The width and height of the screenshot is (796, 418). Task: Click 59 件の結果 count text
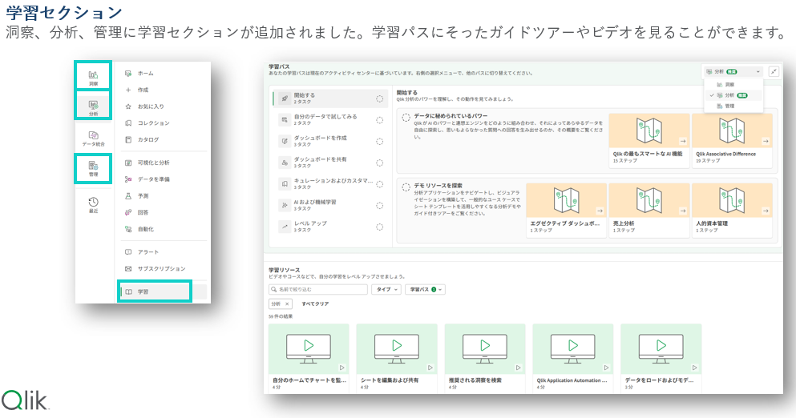[281, 316]
